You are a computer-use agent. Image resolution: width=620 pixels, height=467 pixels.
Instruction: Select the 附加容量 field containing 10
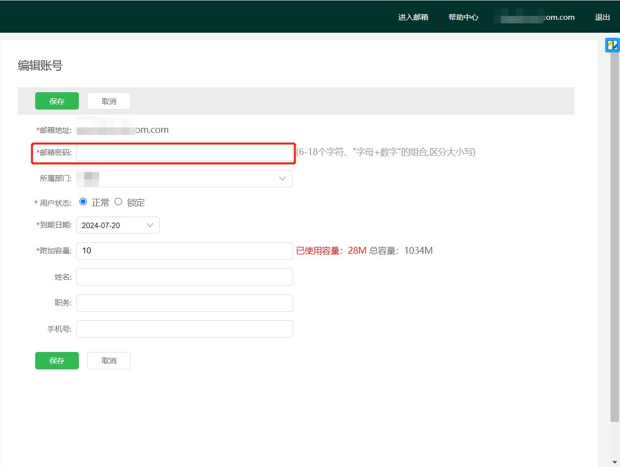(x=185, y=251)
